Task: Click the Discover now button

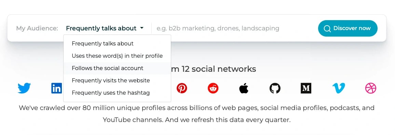Action: 348,28
